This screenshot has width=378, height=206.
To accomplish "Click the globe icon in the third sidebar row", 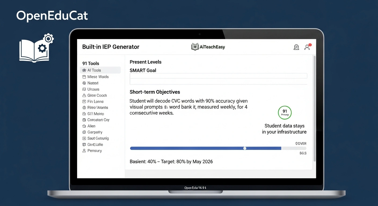I will 84,83.
